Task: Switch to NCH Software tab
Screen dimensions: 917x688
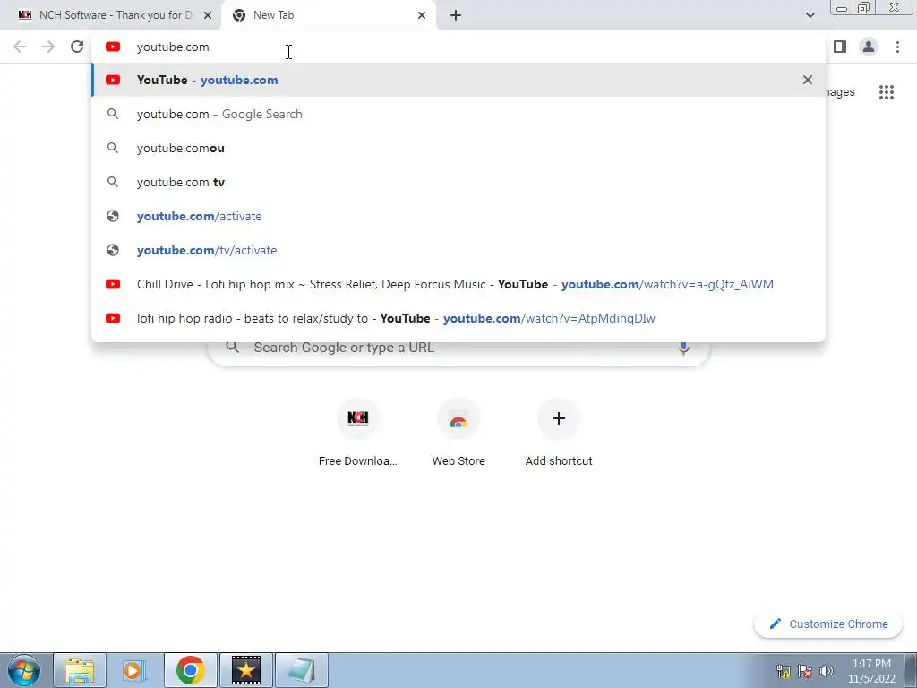Action: point(110,15)
